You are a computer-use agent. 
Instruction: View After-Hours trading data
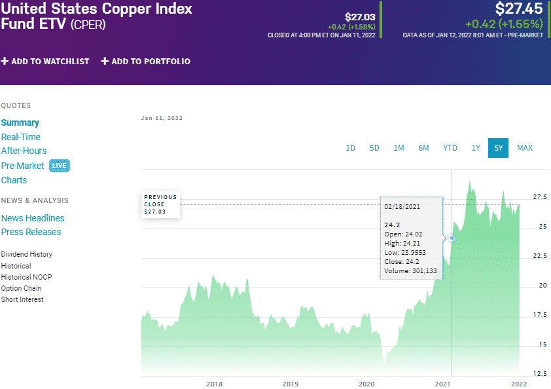click(x=24, y=151)
